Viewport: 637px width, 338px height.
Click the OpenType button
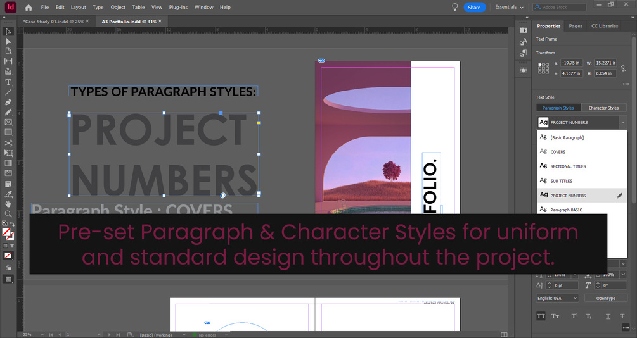point(605,298)
